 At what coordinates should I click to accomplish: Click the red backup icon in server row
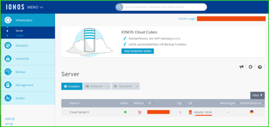tap(139, 112)
